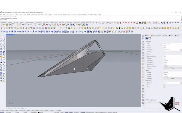Toggle the Near osnap checkbox
Viewport: 182px width, 113px height.
(5, 110)
